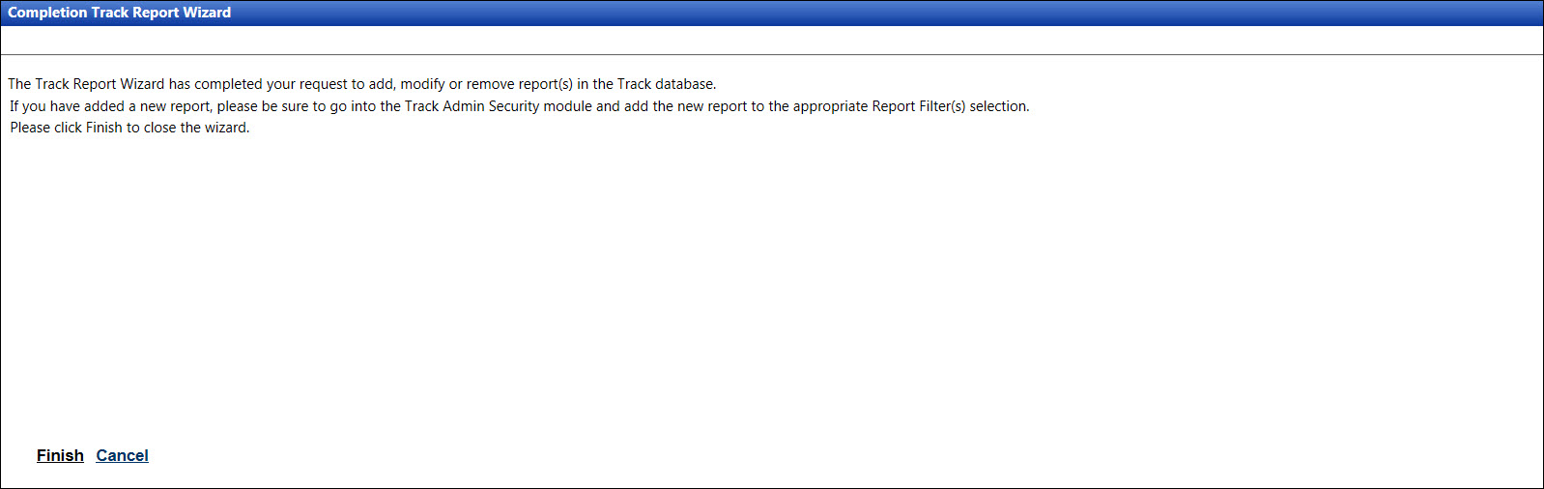The width and height of the screenshot is (1544, 489).
Task: Click the Finish link to close wizard
Action: 60,455
